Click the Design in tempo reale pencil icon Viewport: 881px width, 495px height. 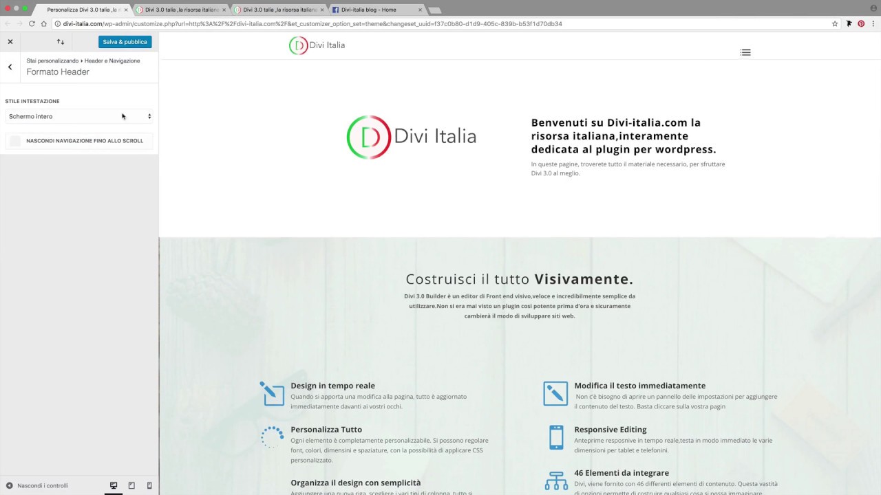pyautogui.click(x=272, y=393)
